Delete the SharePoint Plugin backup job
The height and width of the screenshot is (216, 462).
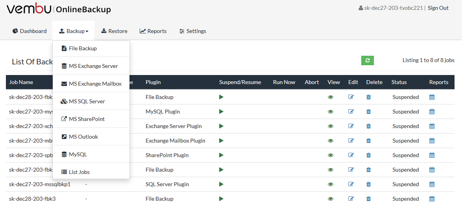coord(368,155)
